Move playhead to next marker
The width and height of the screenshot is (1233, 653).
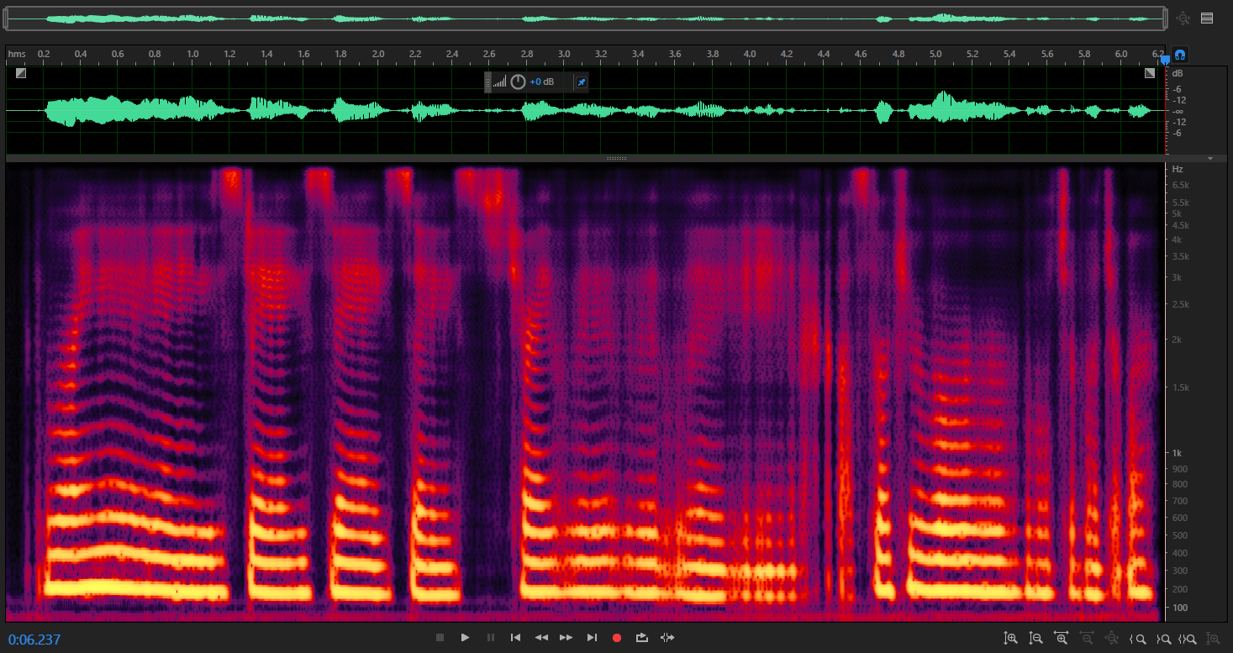point(592,638)
